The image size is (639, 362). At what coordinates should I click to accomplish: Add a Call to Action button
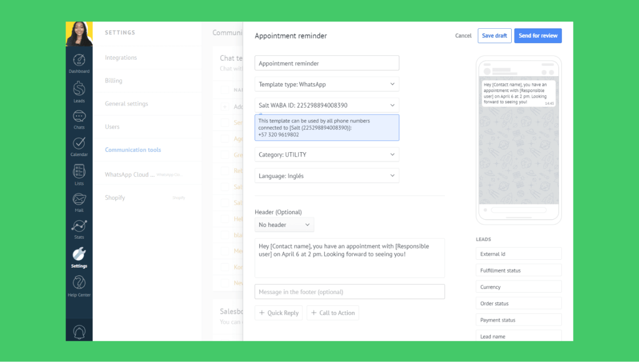click(x=333, y=313)
